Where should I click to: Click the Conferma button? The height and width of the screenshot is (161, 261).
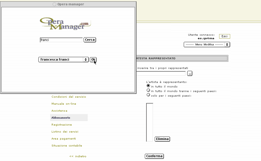[x=154, y=156]
